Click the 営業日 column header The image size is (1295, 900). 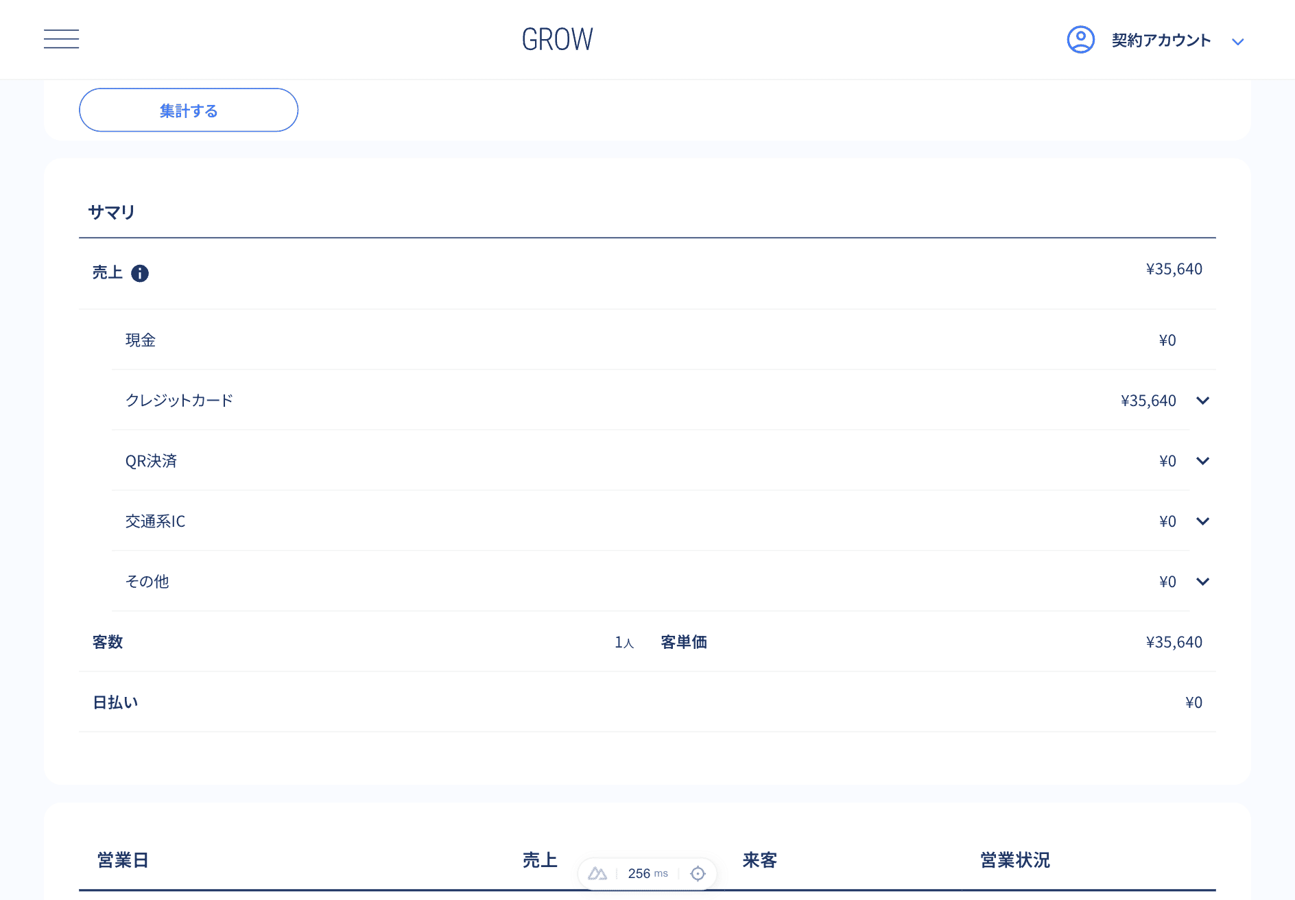[x=123, y=860]
